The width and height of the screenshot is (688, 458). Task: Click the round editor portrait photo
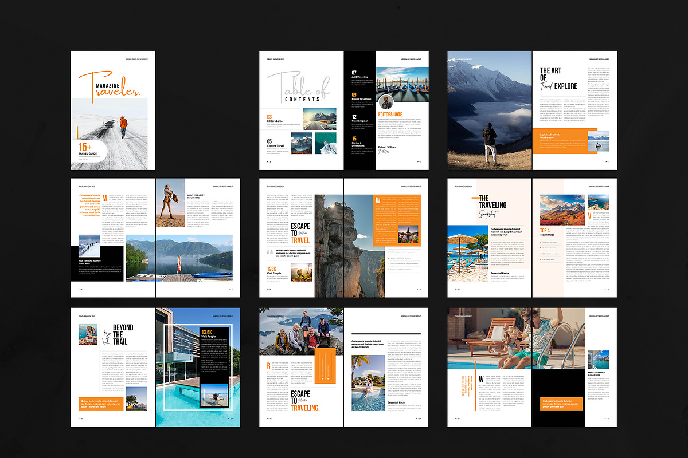(x=386, y=102)
